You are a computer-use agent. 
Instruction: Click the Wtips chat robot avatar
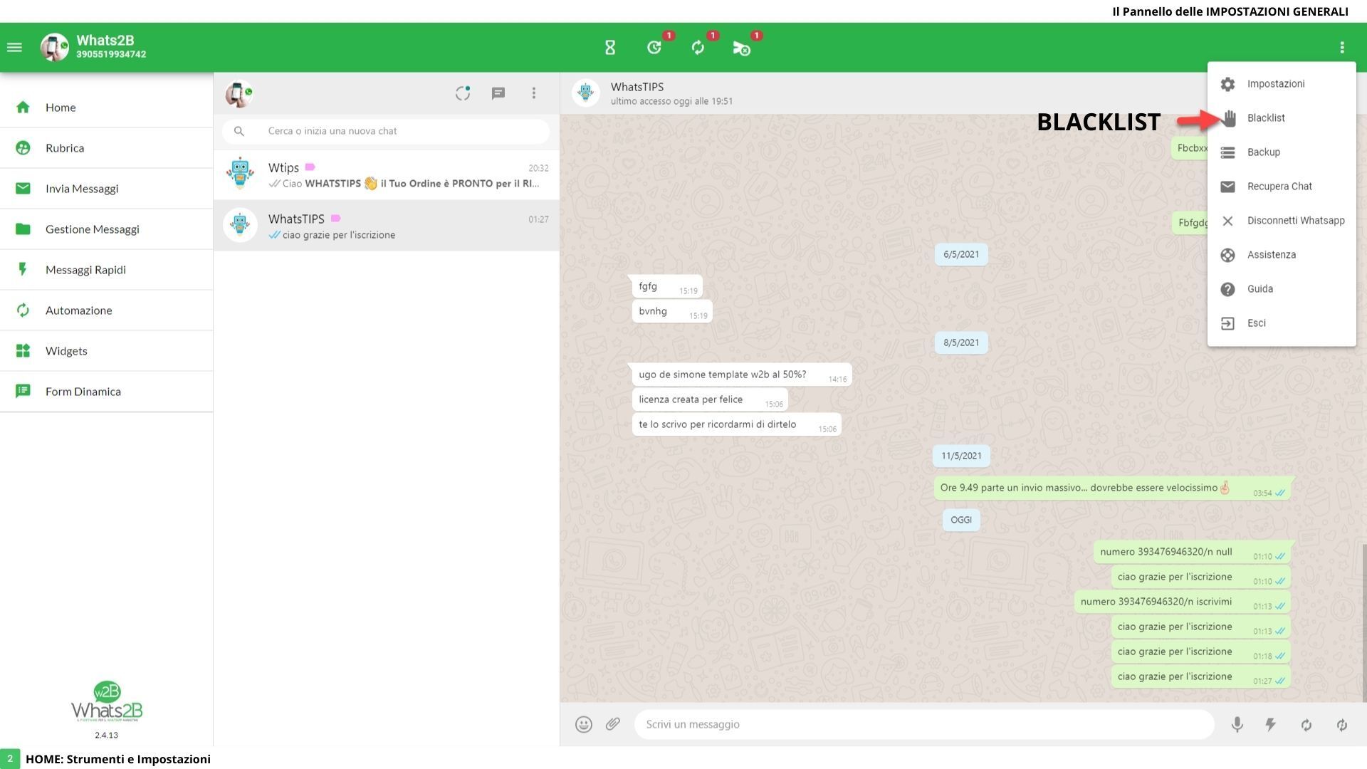click(x=240, y=174)
